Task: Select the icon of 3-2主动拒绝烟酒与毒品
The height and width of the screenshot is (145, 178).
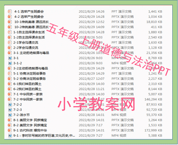Action: [x=10, y=68]
